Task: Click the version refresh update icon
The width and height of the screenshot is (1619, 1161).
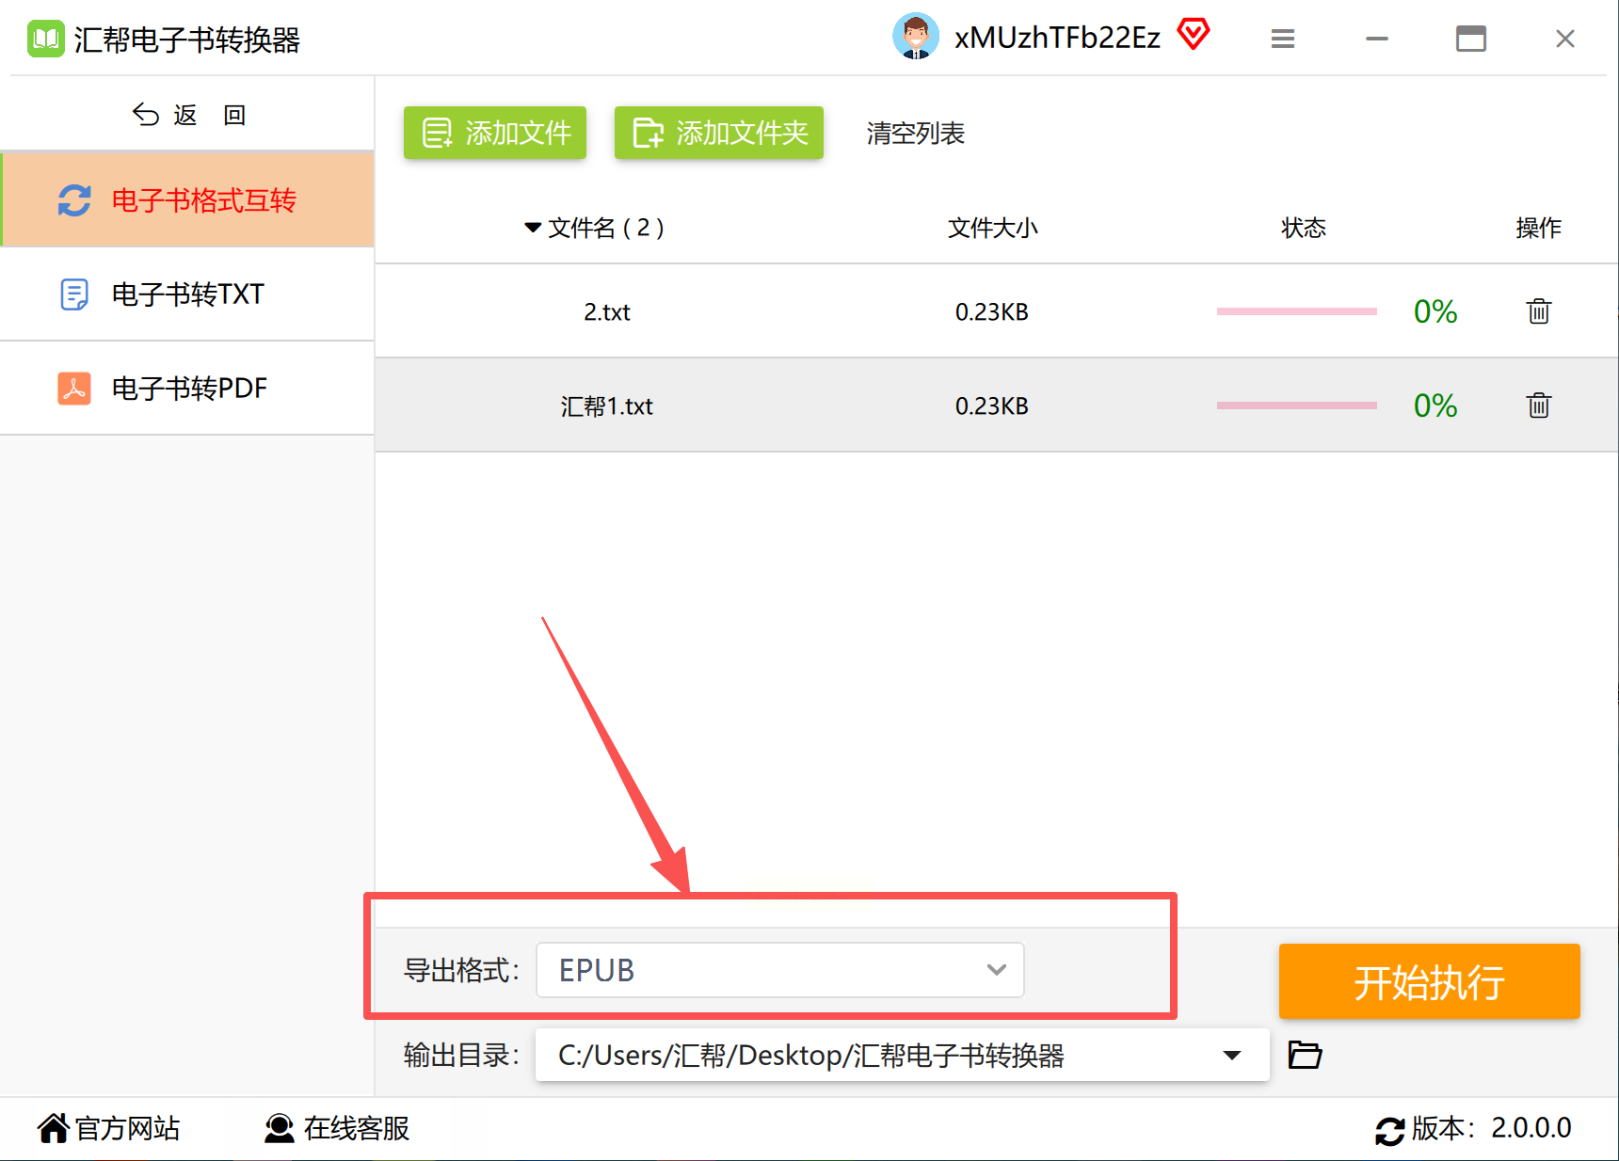Action: pos(1390,1130)
